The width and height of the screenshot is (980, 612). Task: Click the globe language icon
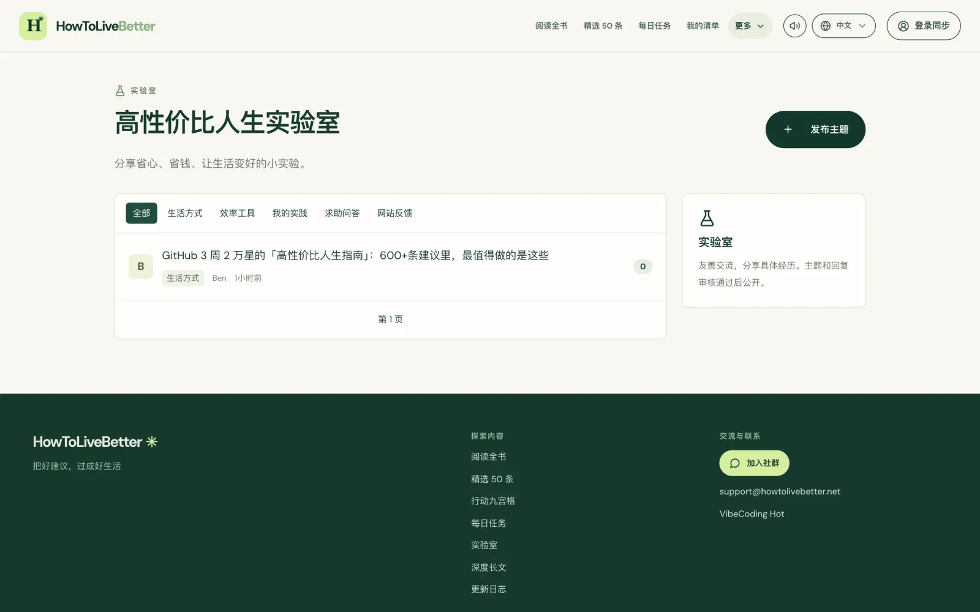[826, 26]
